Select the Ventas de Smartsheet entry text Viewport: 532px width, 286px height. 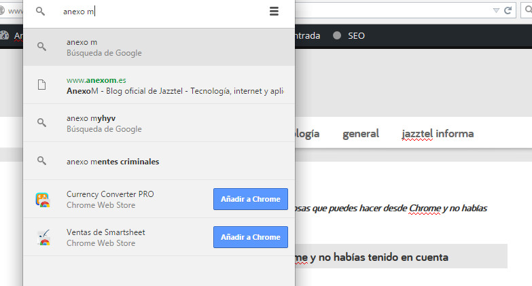click(106, 237)
